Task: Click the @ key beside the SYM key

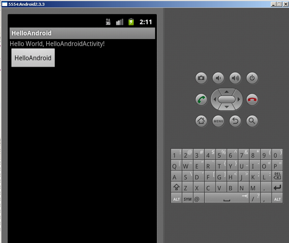Action: 199,198
